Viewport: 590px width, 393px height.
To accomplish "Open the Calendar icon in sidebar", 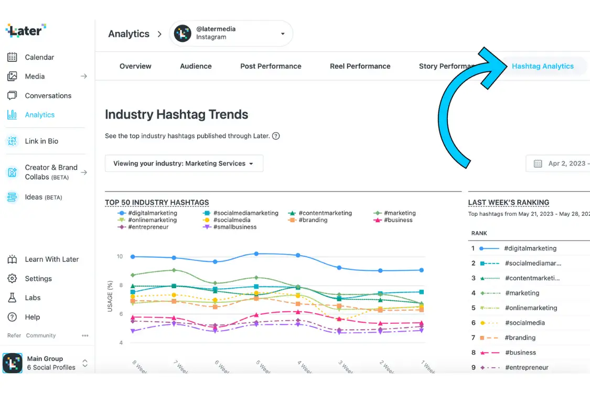I will pos(12,57).
